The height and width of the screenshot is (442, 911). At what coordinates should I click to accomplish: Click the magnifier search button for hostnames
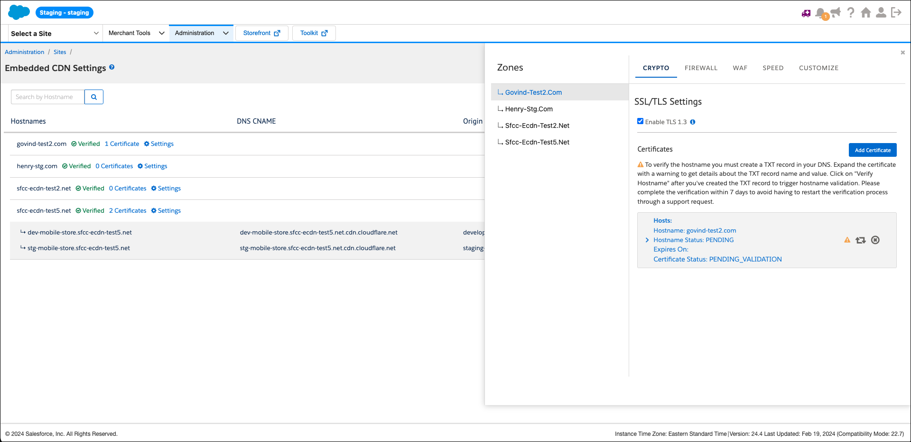click(x=94, y=97)
